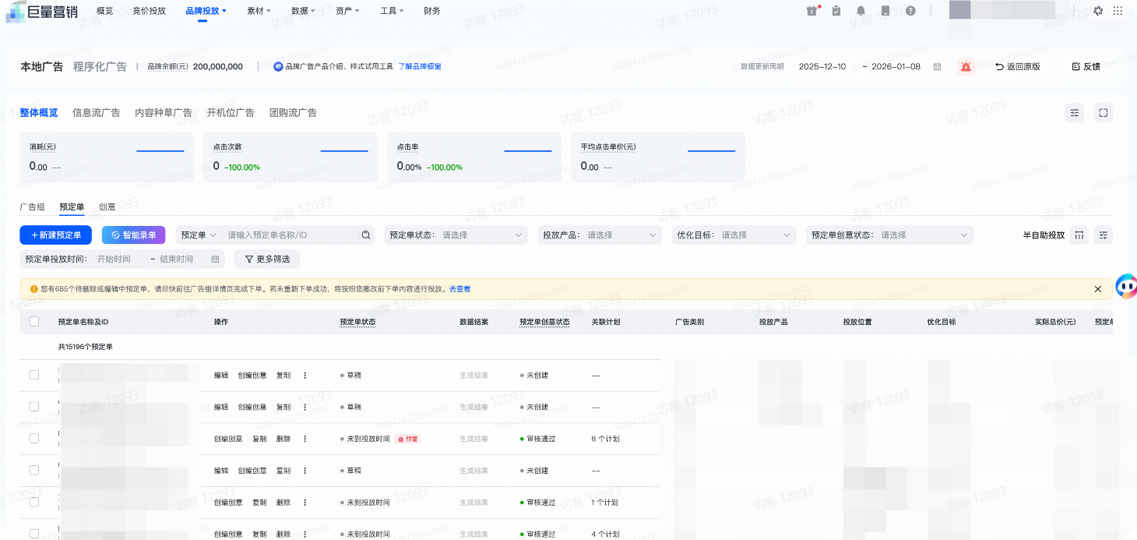This screenshot has height=540, width=1137.
Task: Open the 预定单 search-type selector
Action: pyautogui.click(x=199, y=235)
